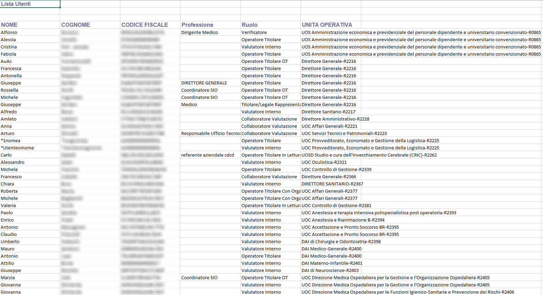The height and width of the screenshot is (295, 543).
Task: Select the 'referente aziendale cdcd' cell
Action: [210, 155]
